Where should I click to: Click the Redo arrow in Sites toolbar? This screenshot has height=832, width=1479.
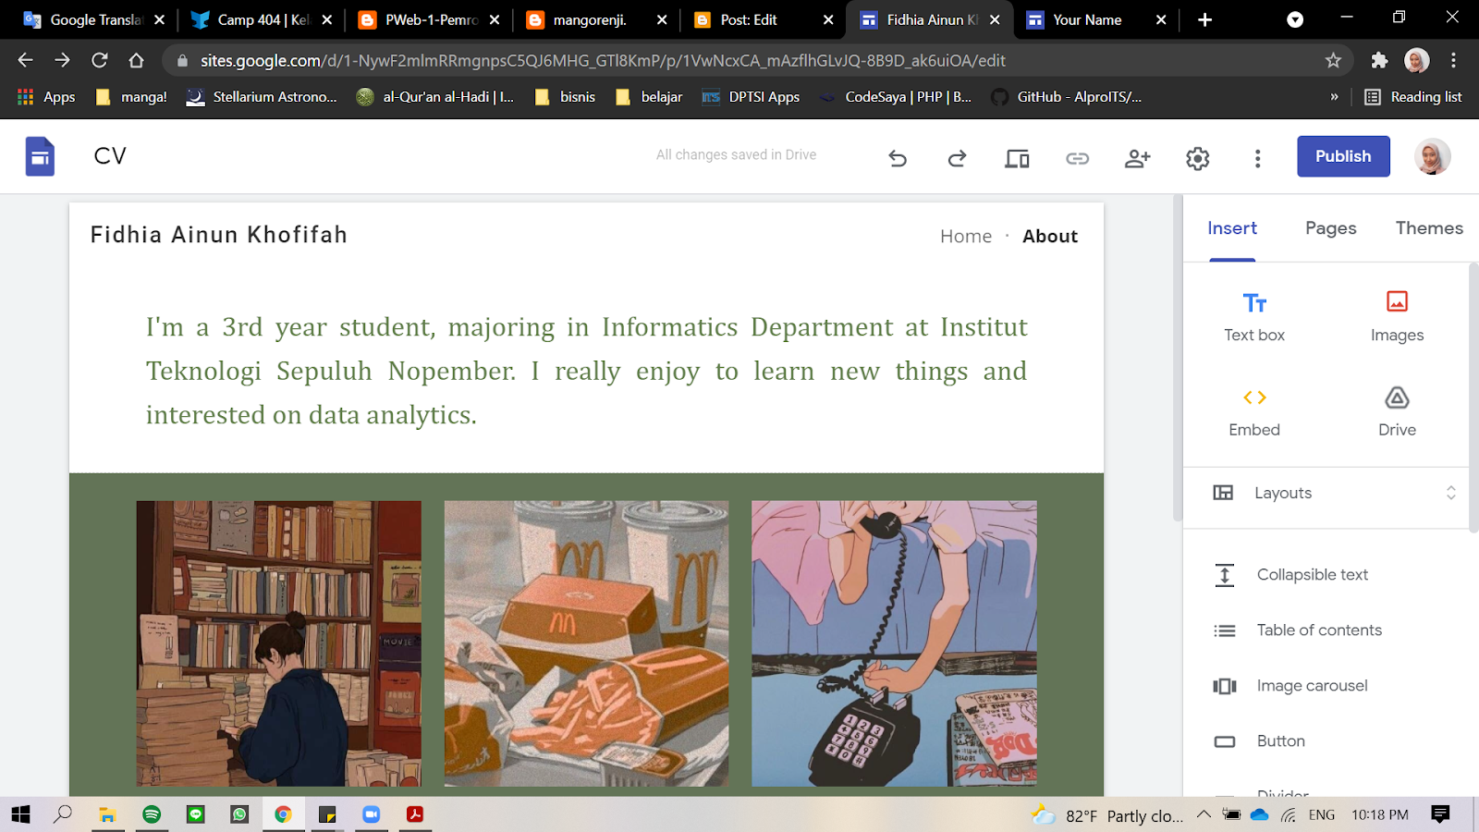click(957, 158)
